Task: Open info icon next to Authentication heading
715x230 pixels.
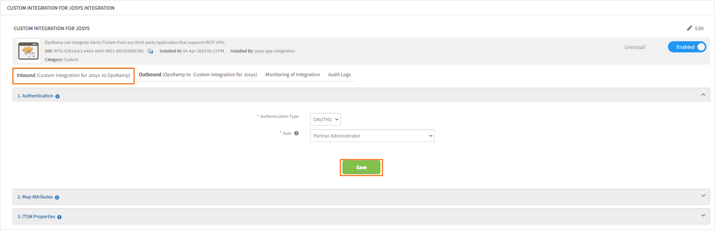Action: tap(57, 96)
